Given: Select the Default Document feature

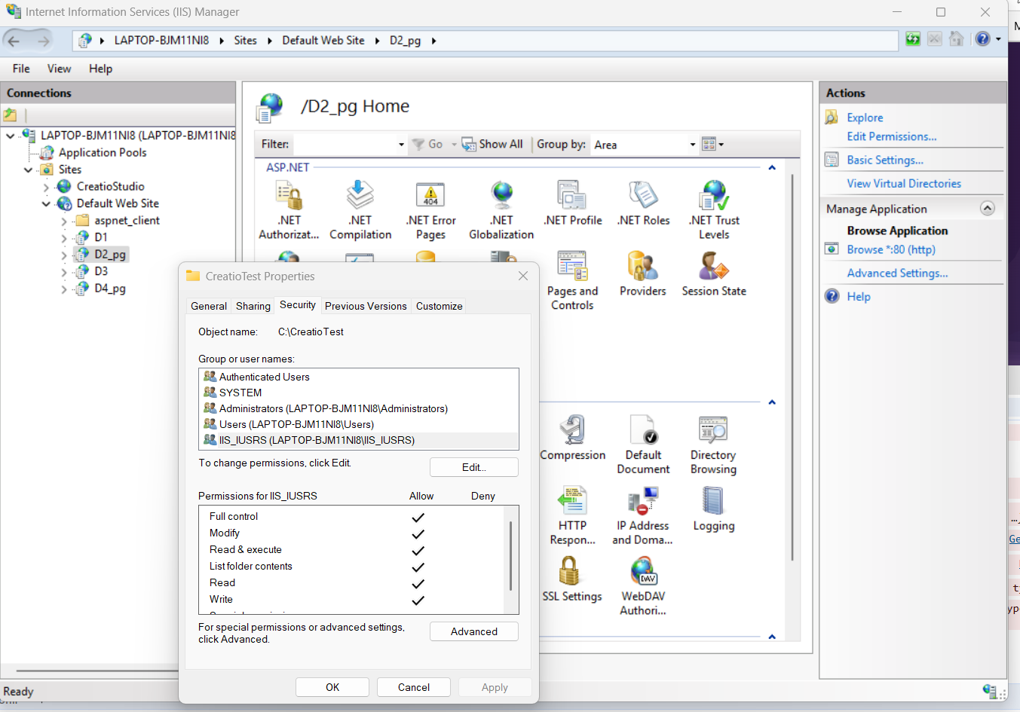Looking at the screenshot, I should (x=643, y=445).
